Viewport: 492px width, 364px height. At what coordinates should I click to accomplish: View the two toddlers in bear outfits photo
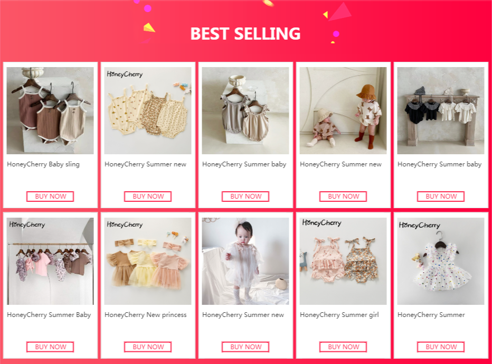click(x=343, y=110)
